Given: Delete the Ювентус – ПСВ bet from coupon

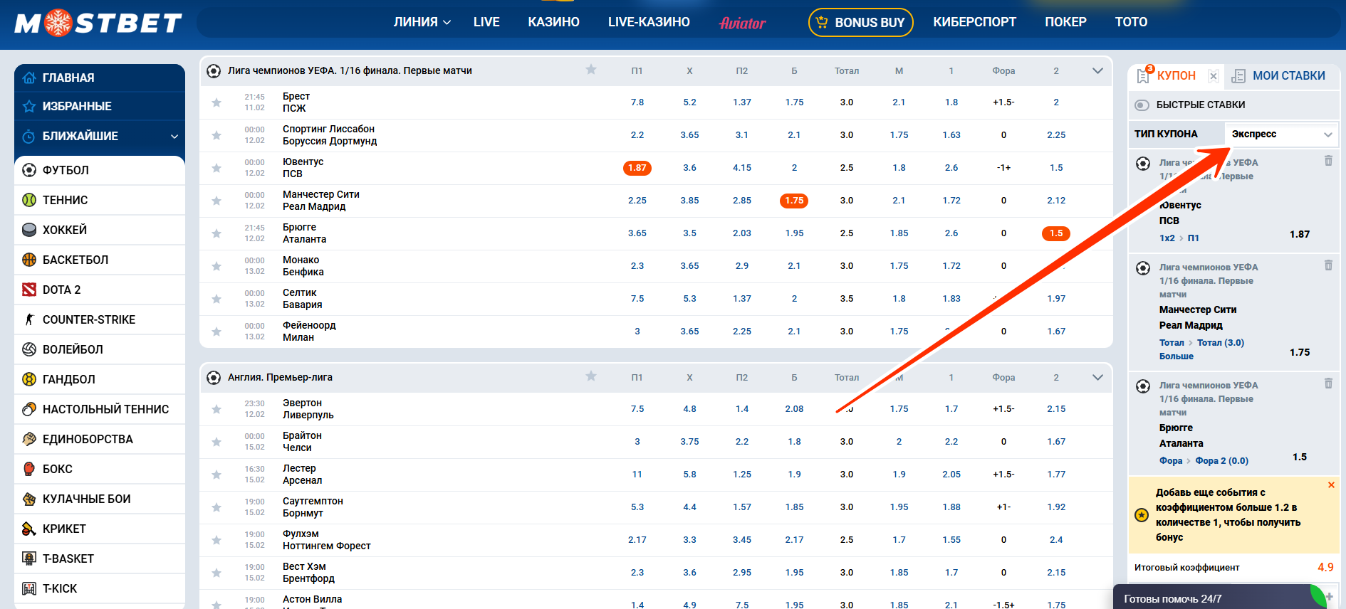Looking at the screenshot, I should 1328,161.
